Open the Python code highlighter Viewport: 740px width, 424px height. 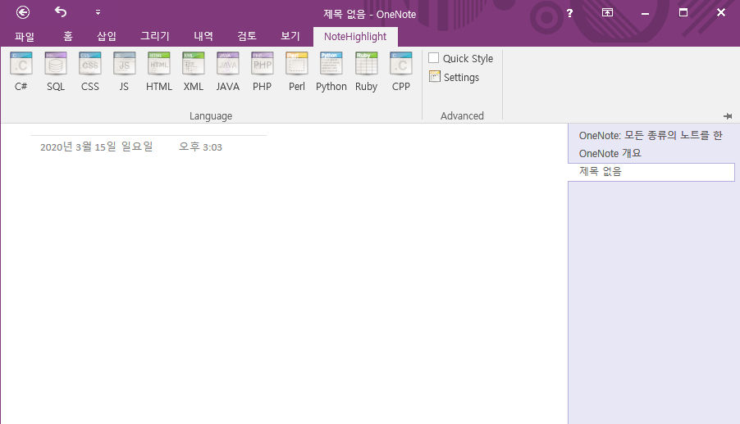[331, 71]
